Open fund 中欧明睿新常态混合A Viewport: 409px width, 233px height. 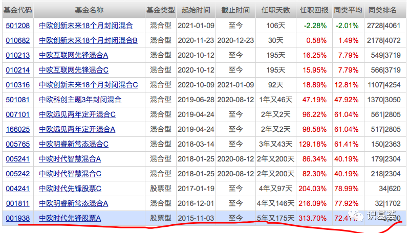tap(74, 203)
